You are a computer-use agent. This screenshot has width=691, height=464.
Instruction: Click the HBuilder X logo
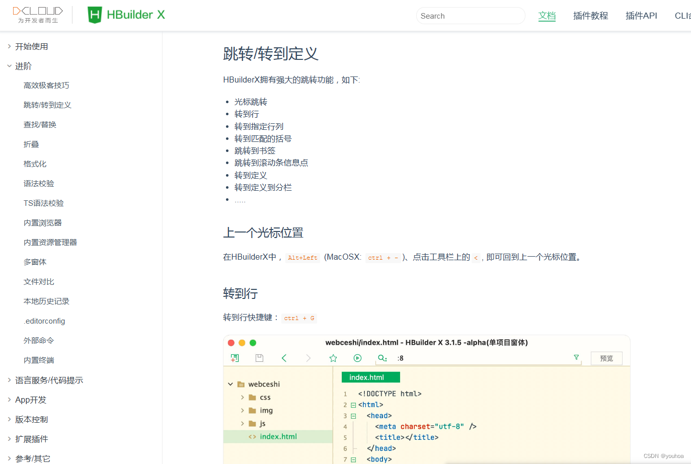click(x=126, y=15)
